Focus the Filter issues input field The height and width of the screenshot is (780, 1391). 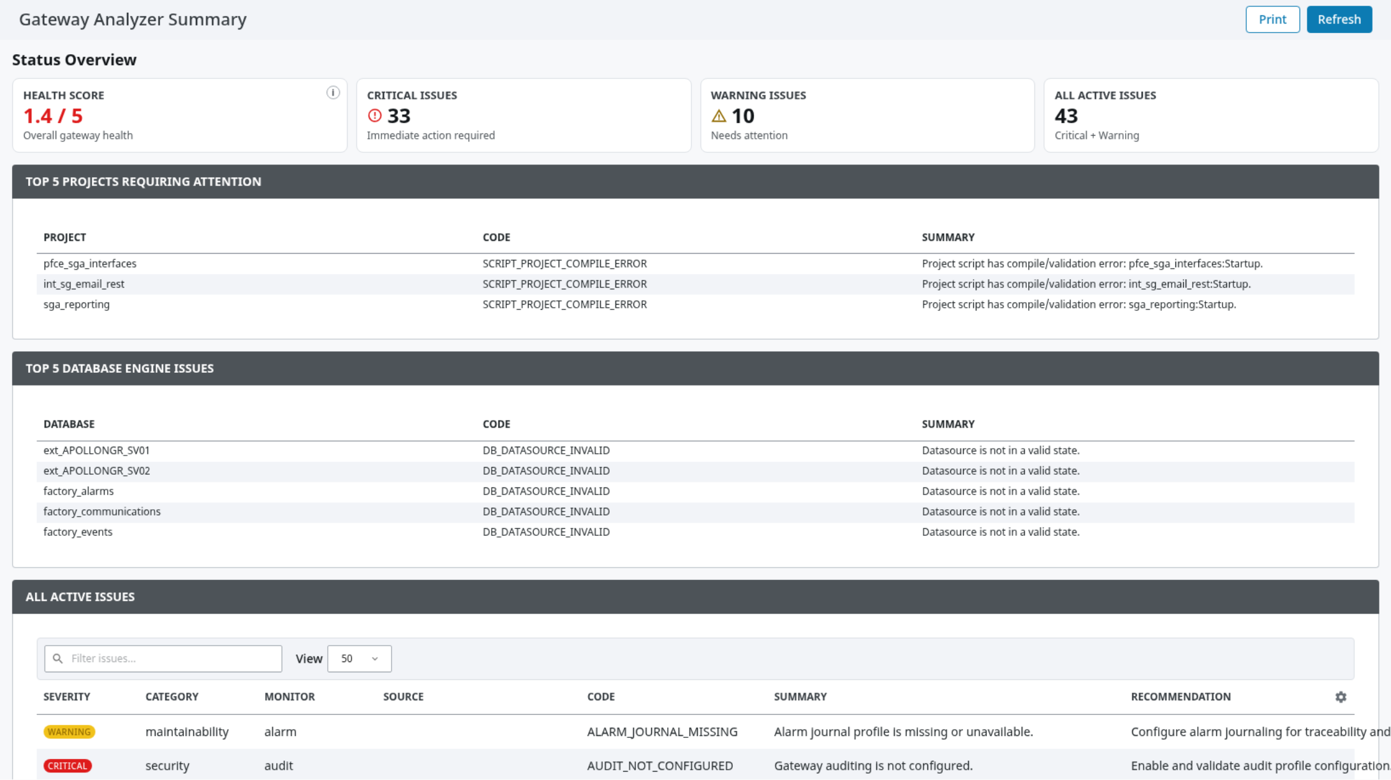pyautogui.click(x=163, y=658)
